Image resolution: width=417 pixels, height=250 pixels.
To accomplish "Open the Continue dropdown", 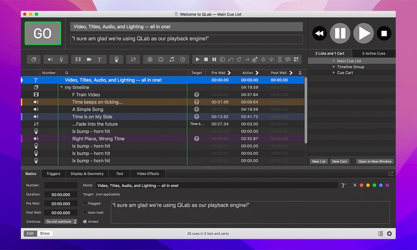I will pyautogui.click(x=60, y=222).
